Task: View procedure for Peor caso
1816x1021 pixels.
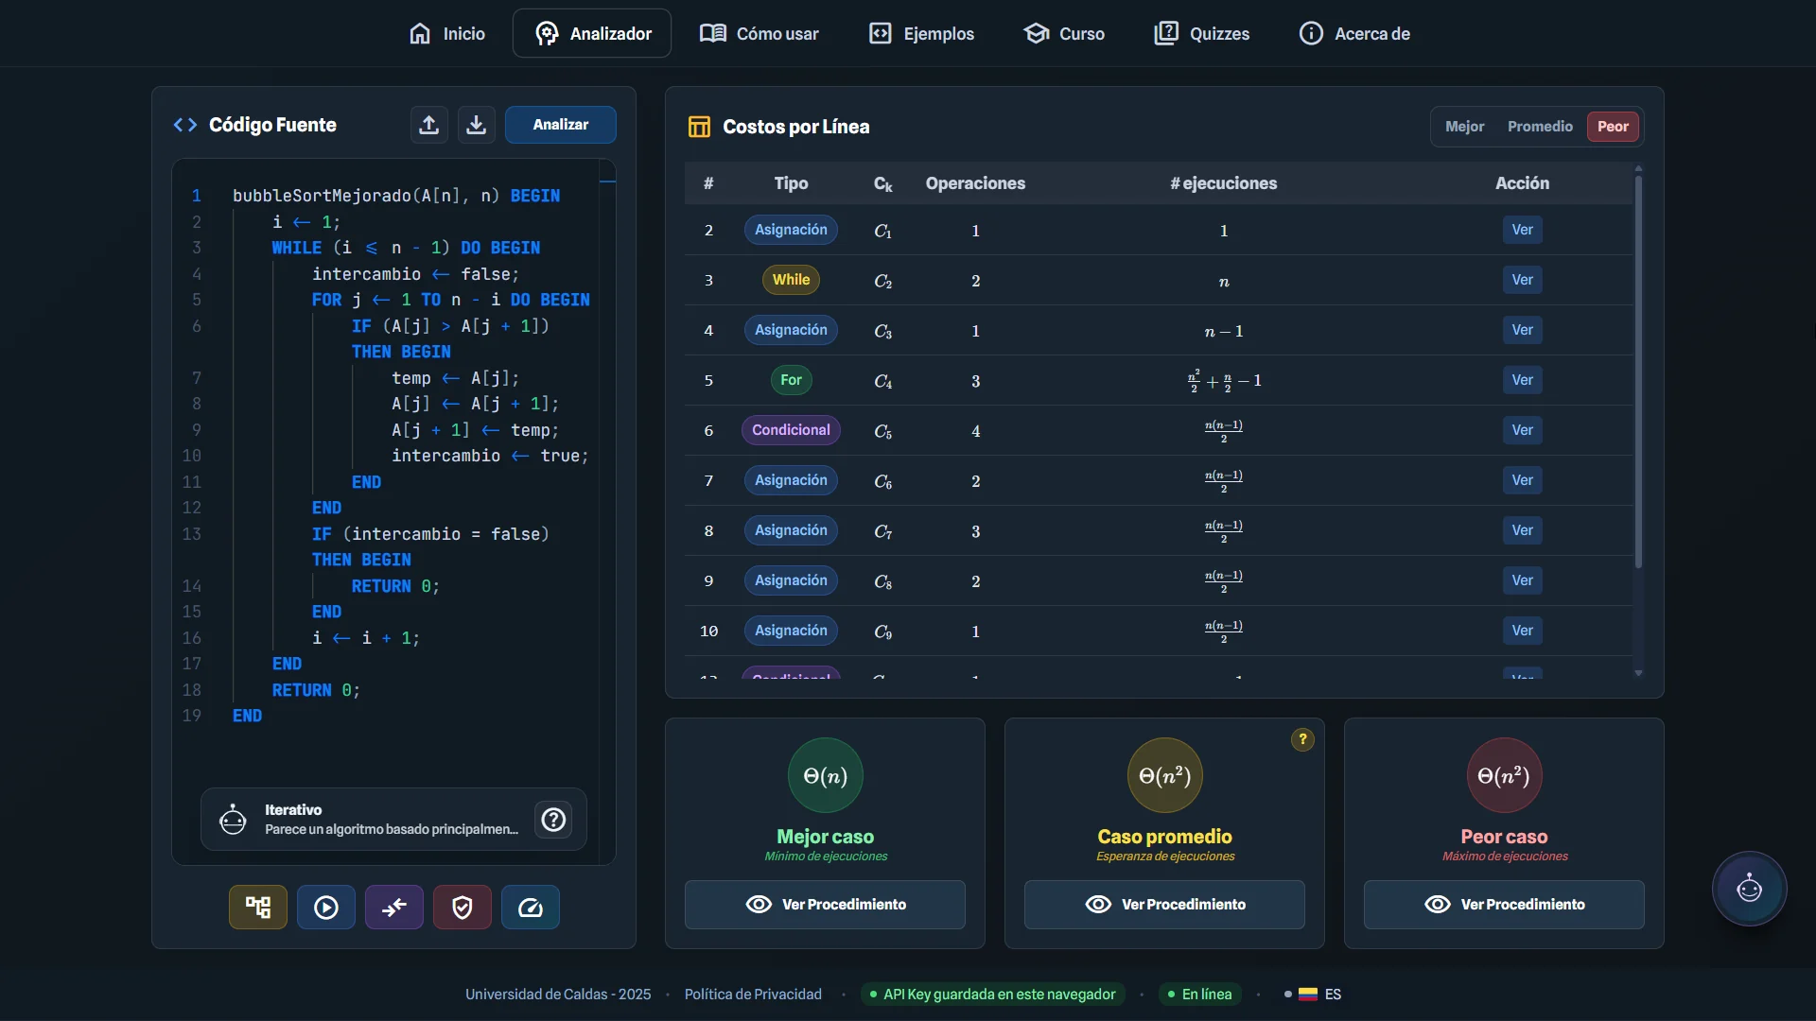Action: tap(1504, 905)
